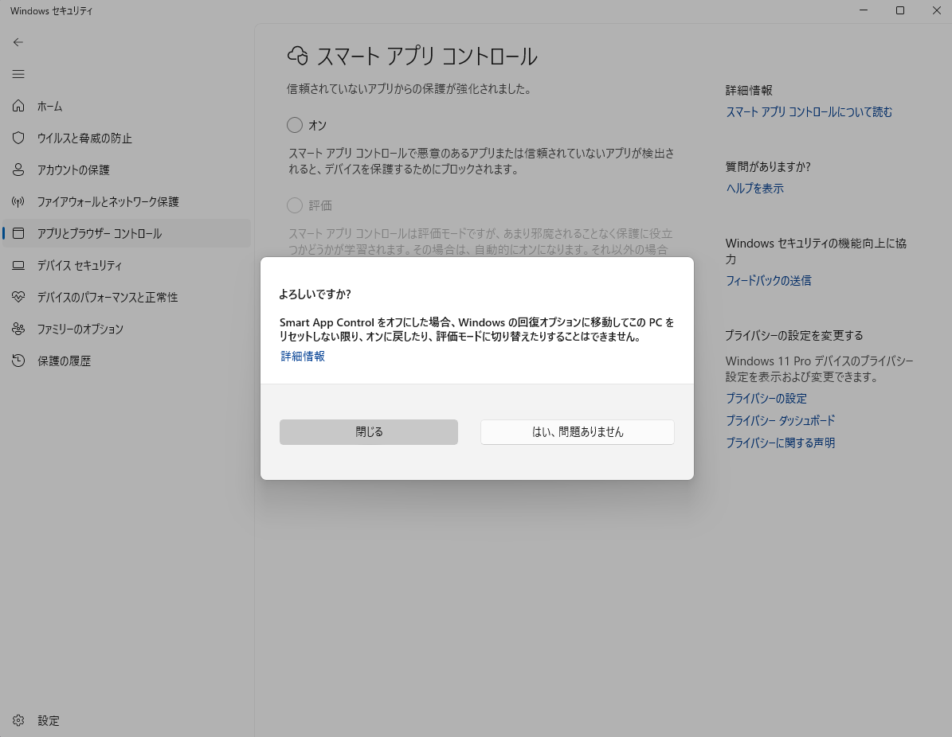952x737 pixels.
Task: Select the オン radio button
Action: click(x=295, y=125)
